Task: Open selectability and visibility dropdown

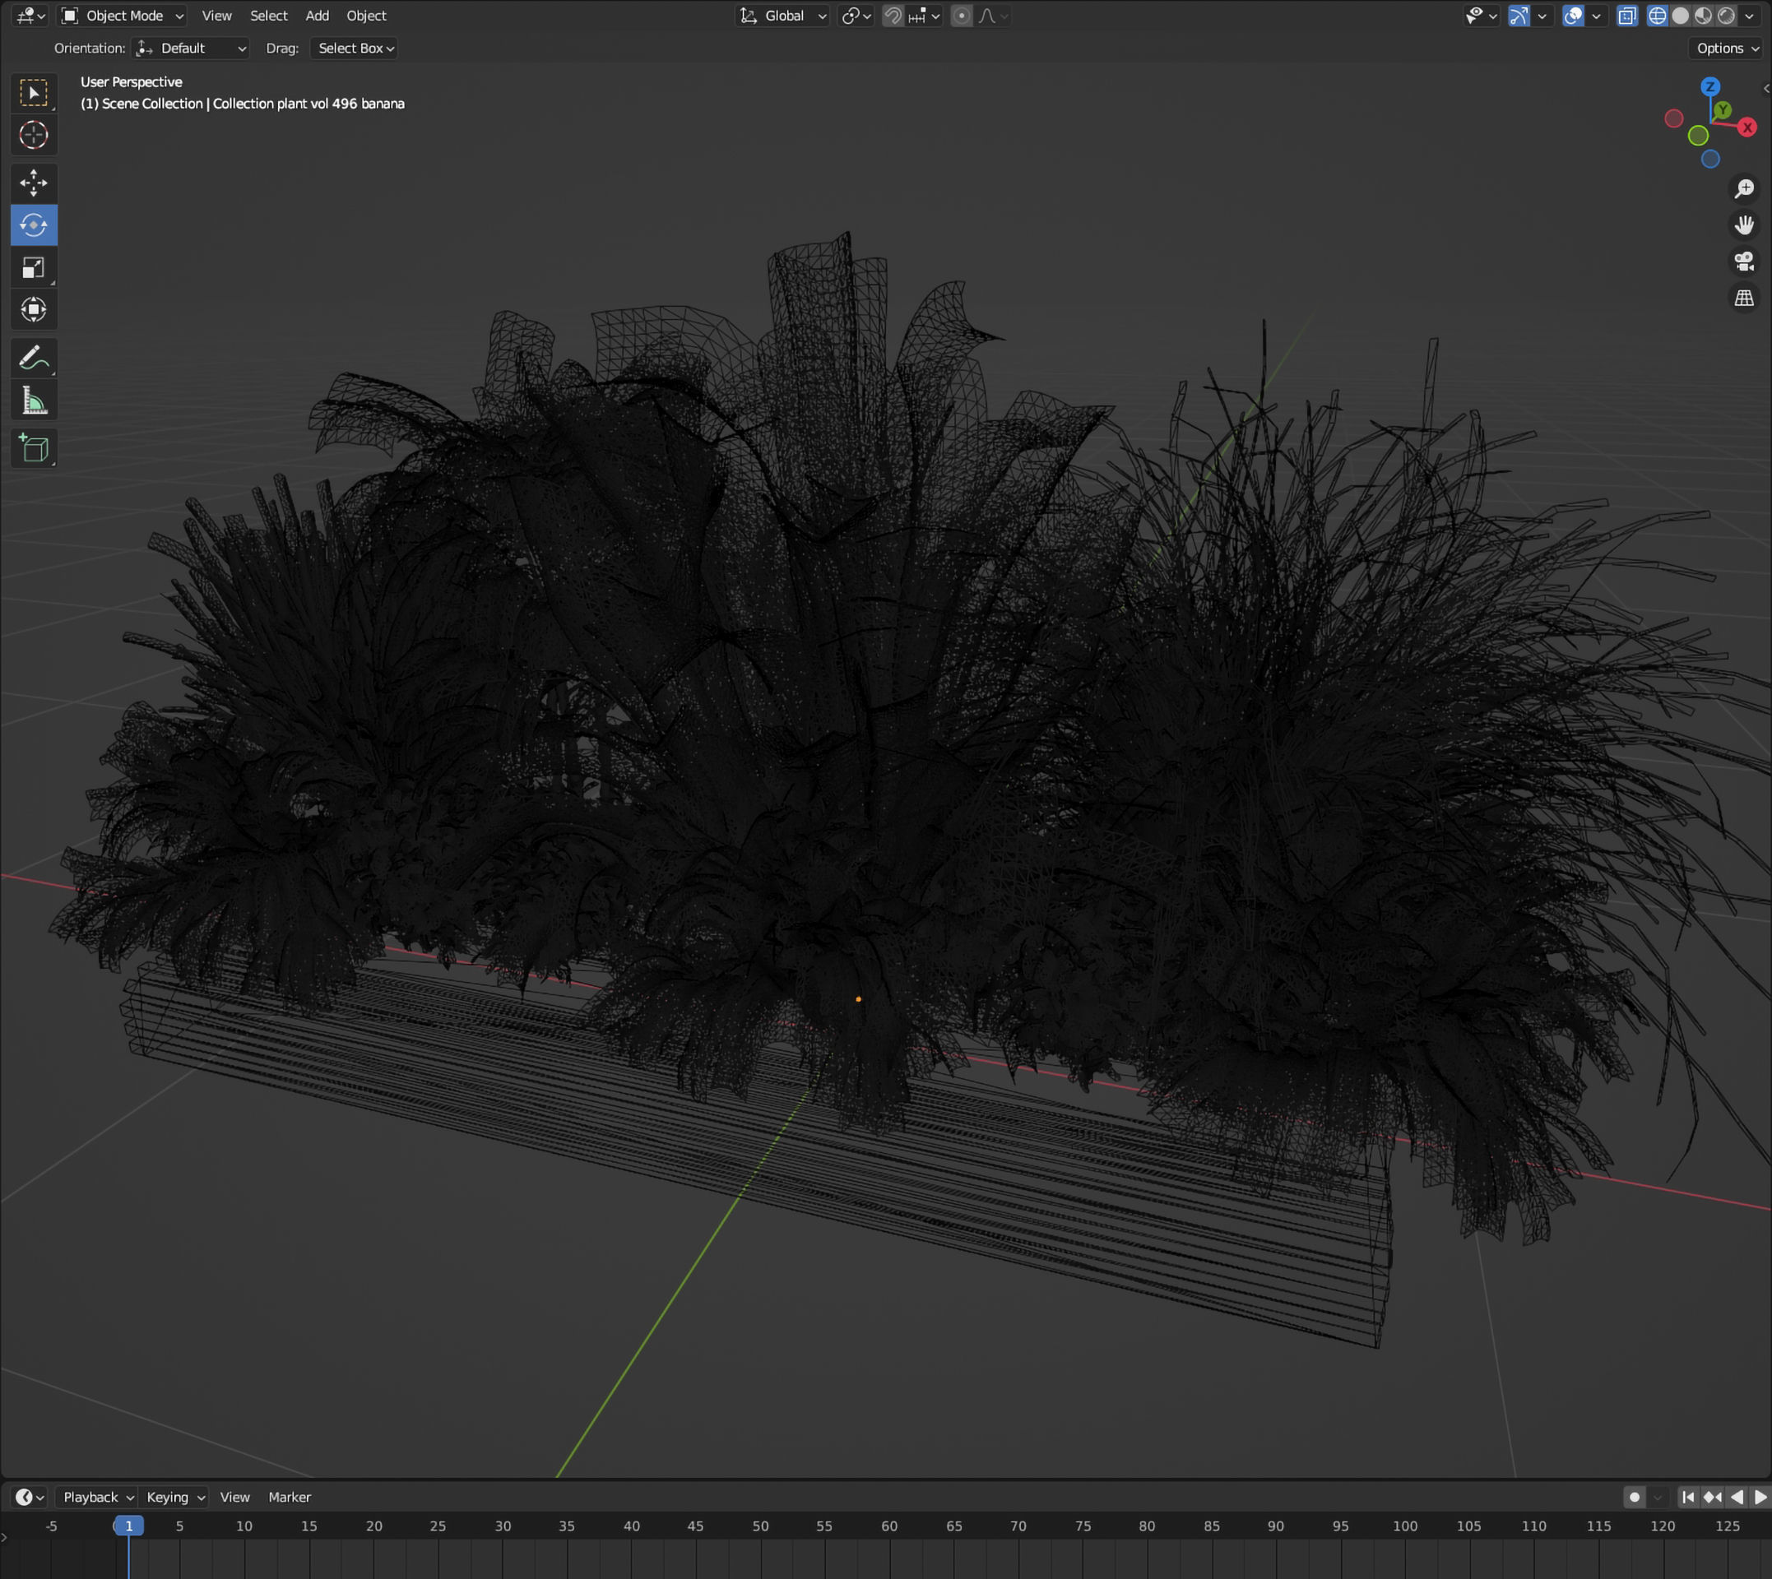Action: point(1481,16)
